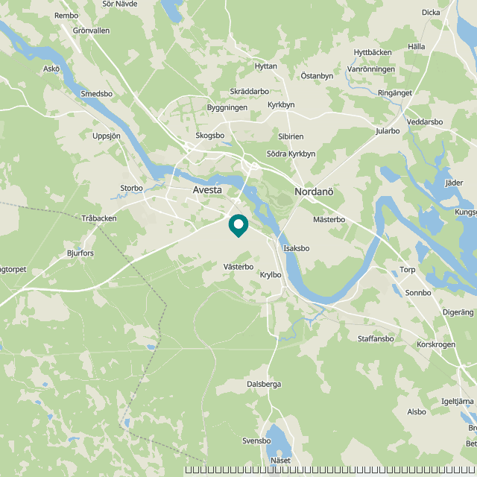Select the Mästerbo label
477x477 pixels.
(x=329, y=219)
